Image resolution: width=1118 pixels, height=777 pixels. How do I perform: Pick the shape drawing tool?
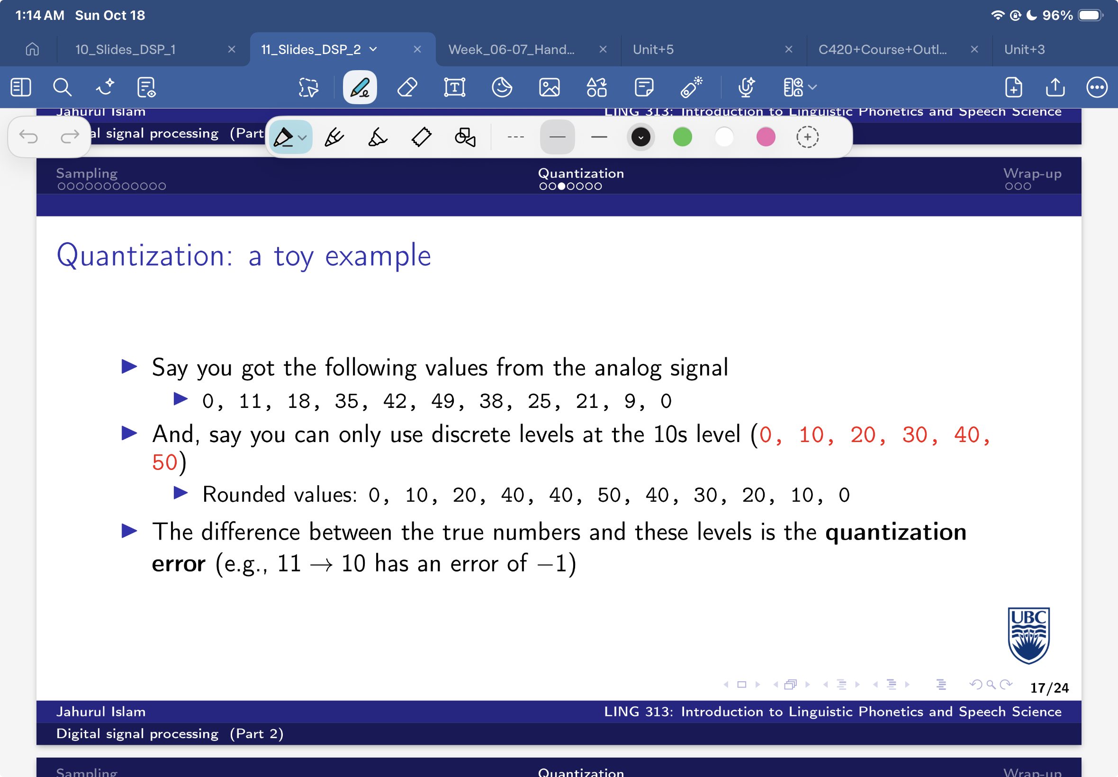click(x=465, y=137)
